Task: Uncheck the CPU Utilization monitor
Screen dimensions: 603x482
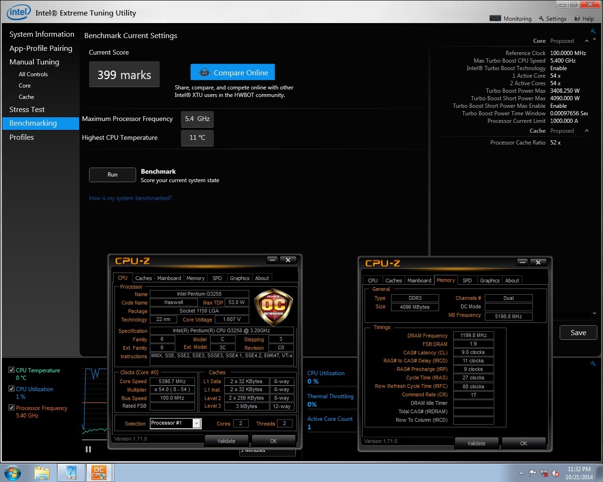Action: tap(12, 389)
